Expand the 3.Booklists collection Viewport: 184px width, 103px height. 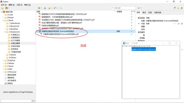[5, 29]
